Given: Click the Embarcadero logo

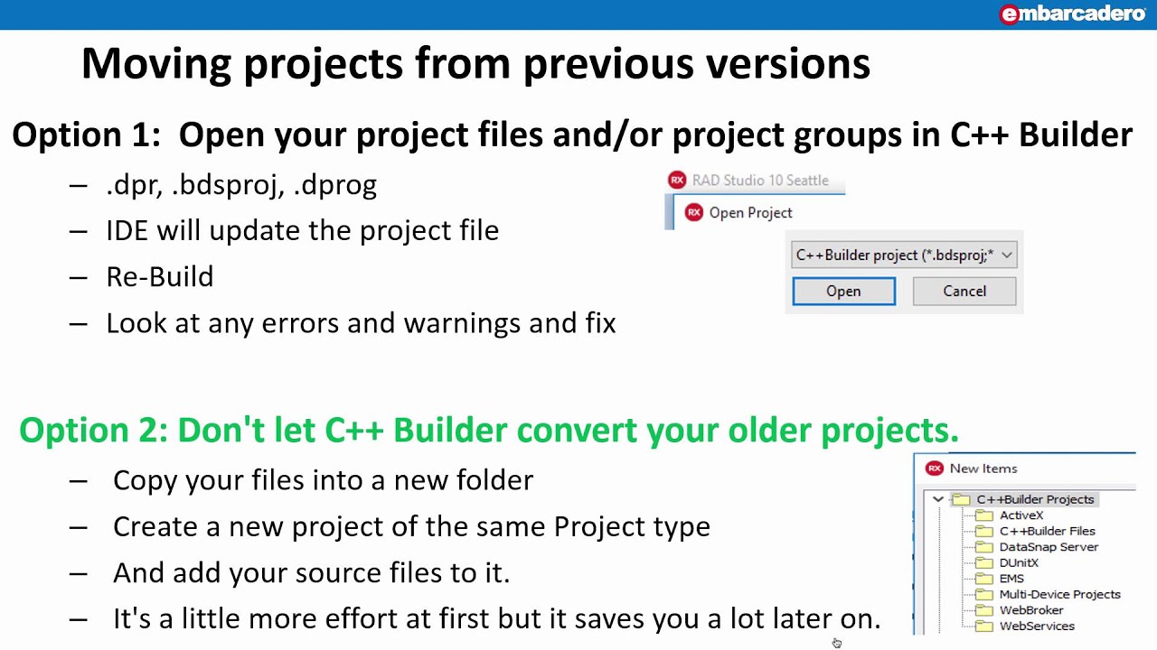Looking at the screenshot, I should [x=1072, y=14].
